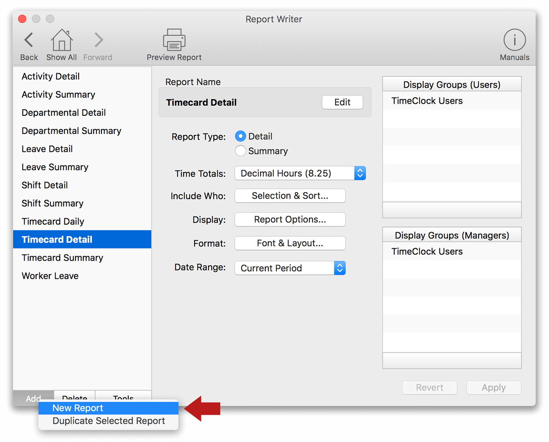Open the Time Totals dropdown showing Decimal Hours
Screen dimensions: 549x442
pos(300,173)
